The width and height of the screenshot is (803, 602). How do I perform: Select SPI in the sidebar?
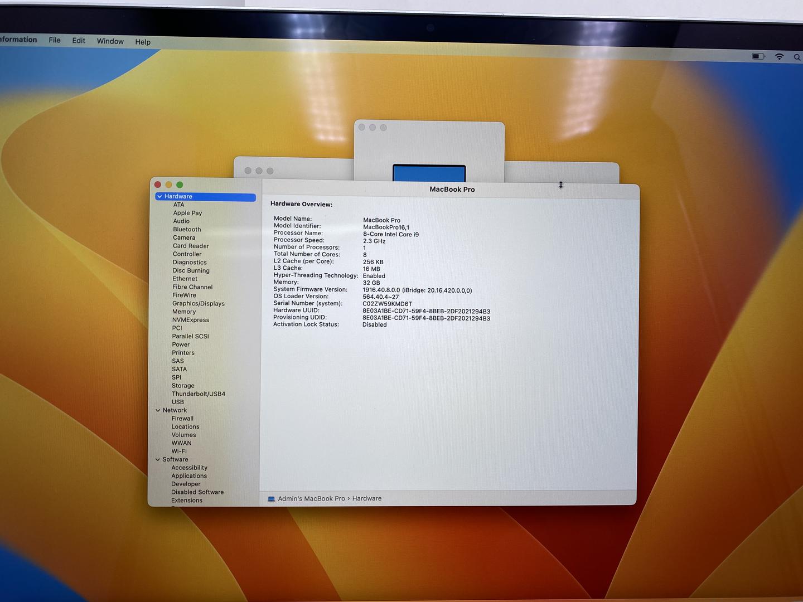click(x=177, y=377)
